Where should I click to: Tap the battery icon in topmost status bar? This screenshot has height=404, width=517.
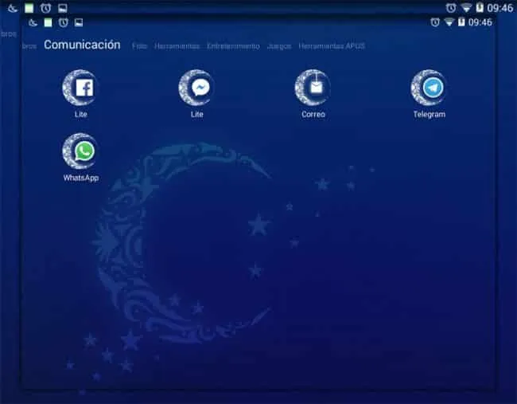pyautogui.click(x=480, y=7)
